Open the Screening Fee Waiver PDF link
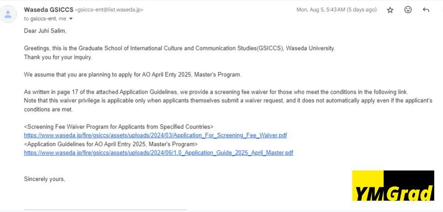The width and height of the screenshot is (443, 212). tap(155, 136)
